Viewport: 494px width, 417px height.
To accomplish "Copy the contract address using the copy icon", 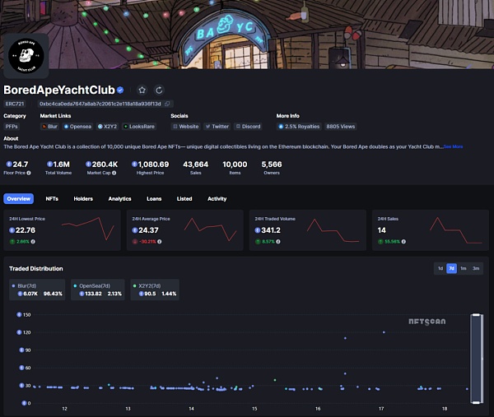I will click(168, 104).
